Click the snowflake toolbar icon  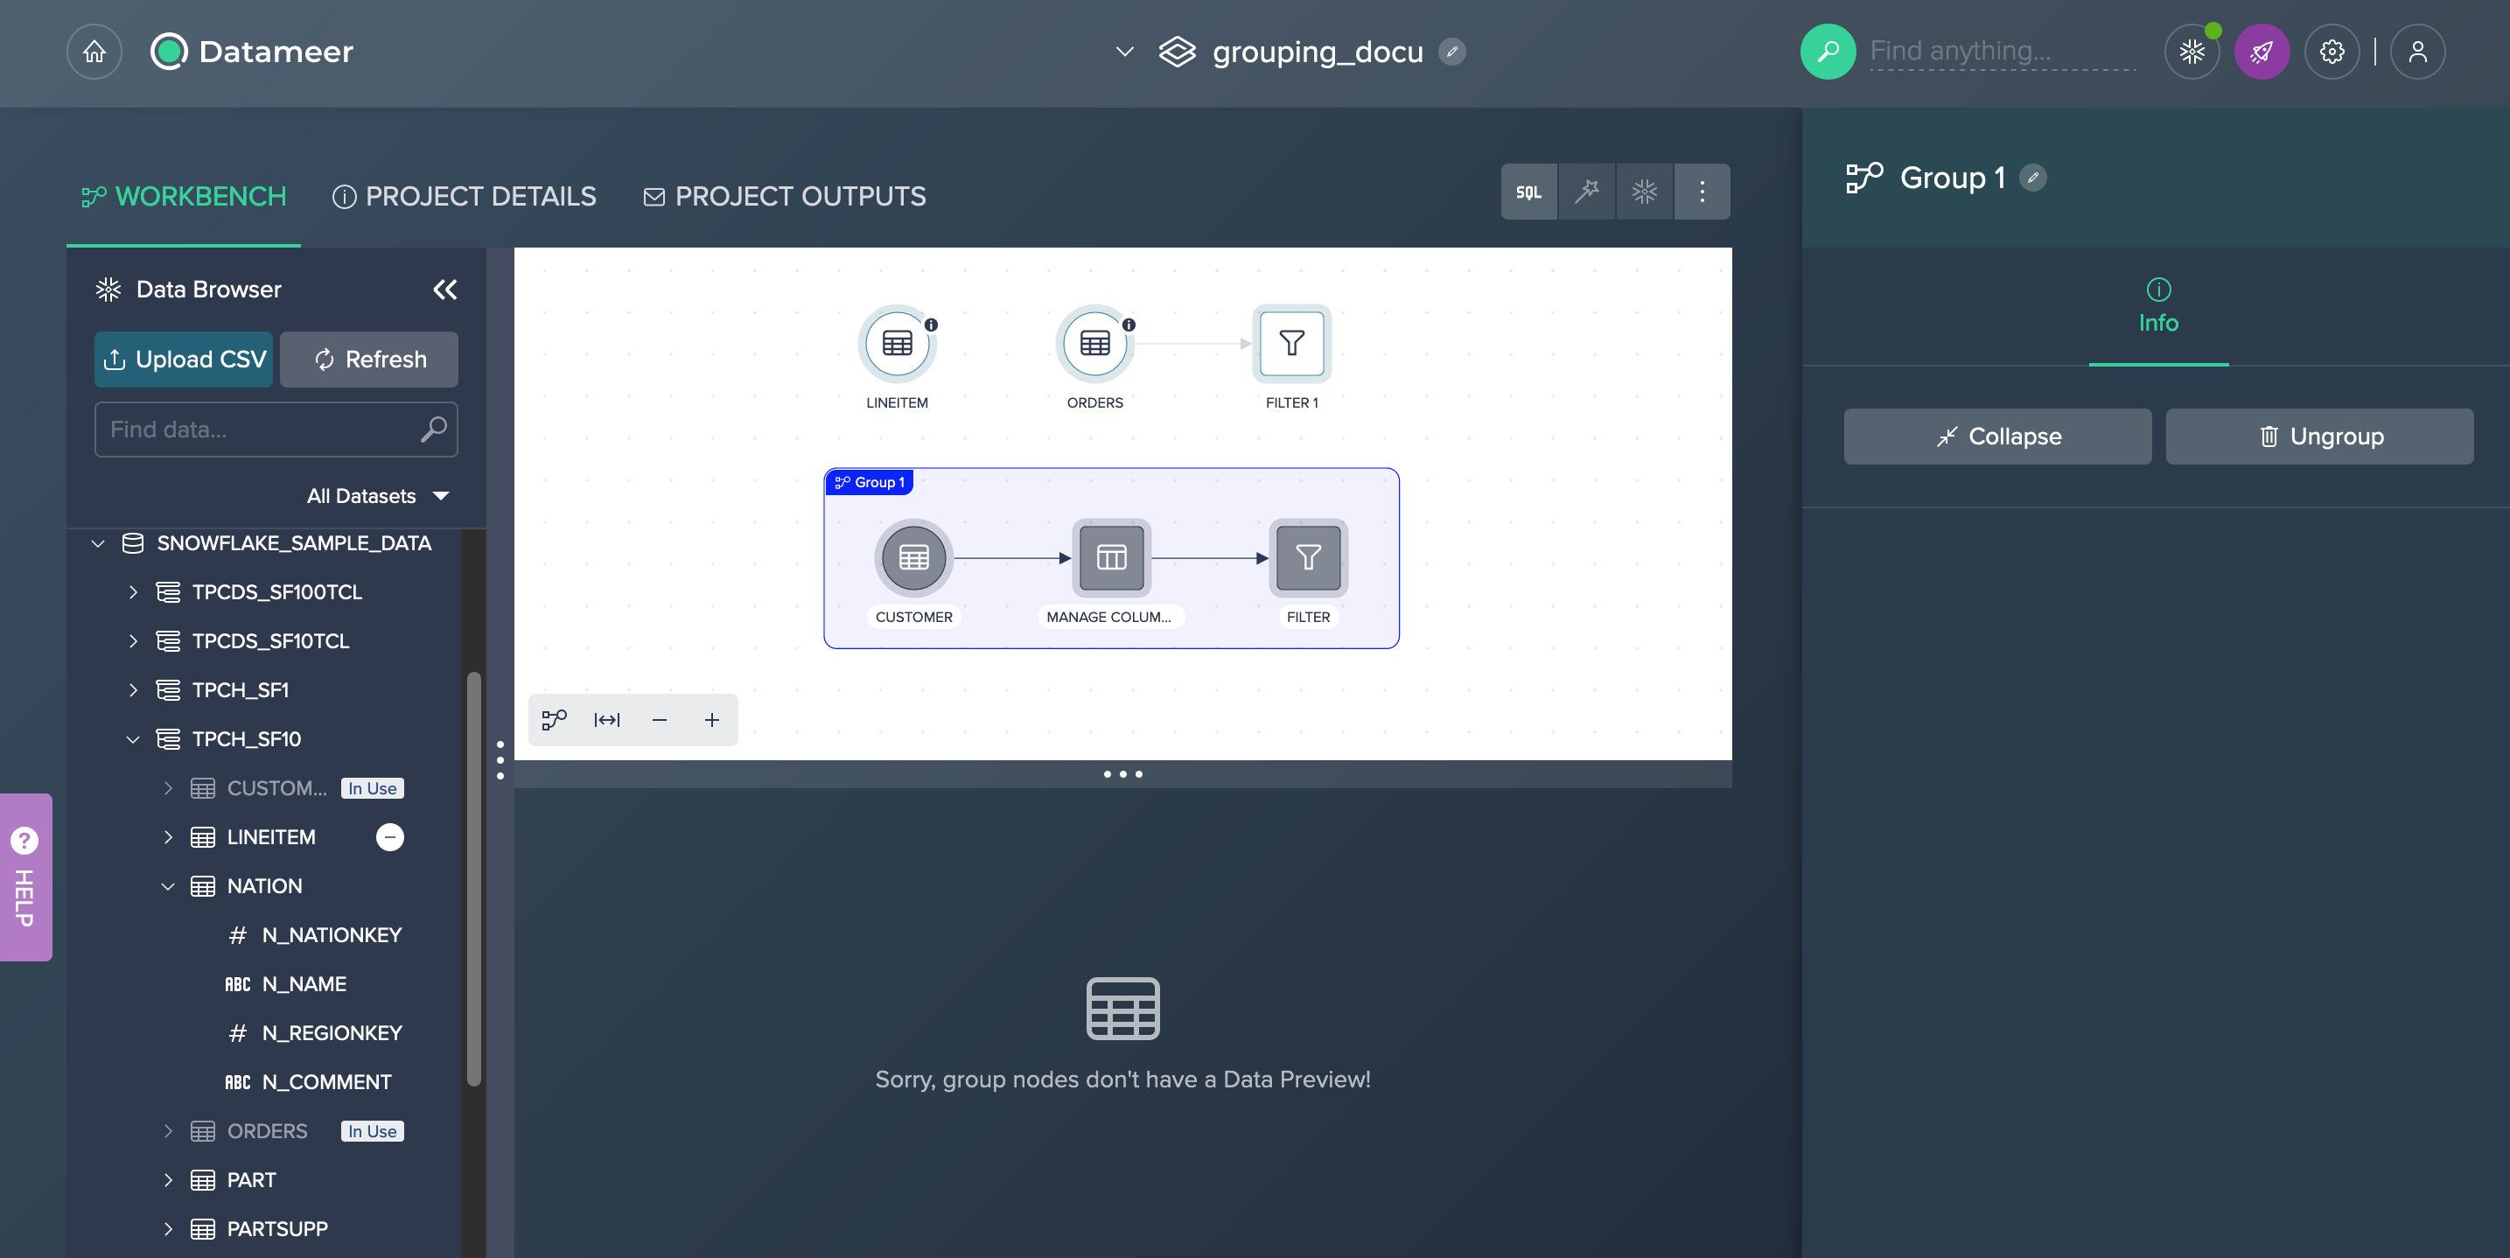pos(1644,192)
